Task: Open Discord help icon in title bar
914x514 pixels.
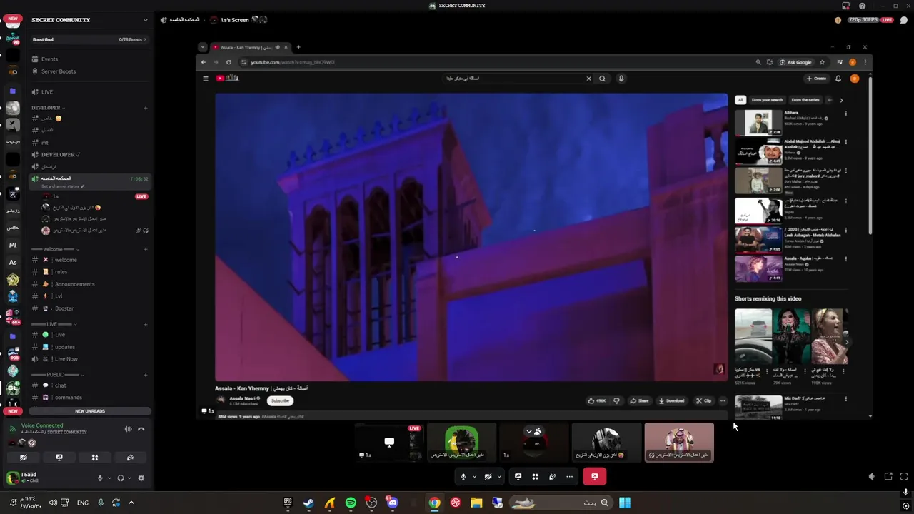Action: point(863,6)
